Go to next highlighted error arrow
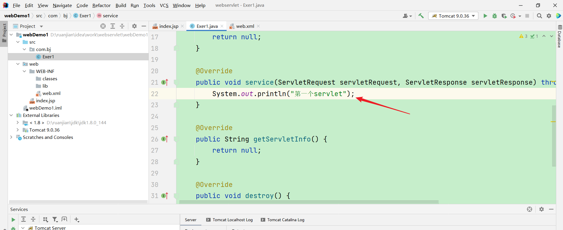 pyautogui.click(x=552, y=36)
